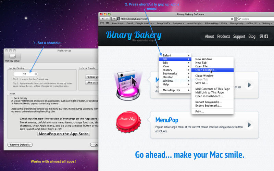Open Temp Stuff bookmarks dropdown
The height and width of the screenshot is (171, 274).
coord(163,23)
